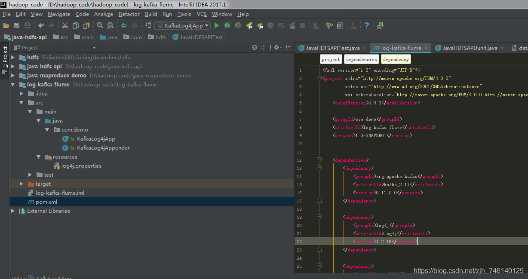Click the Cut scissors icon

[65, 26]
